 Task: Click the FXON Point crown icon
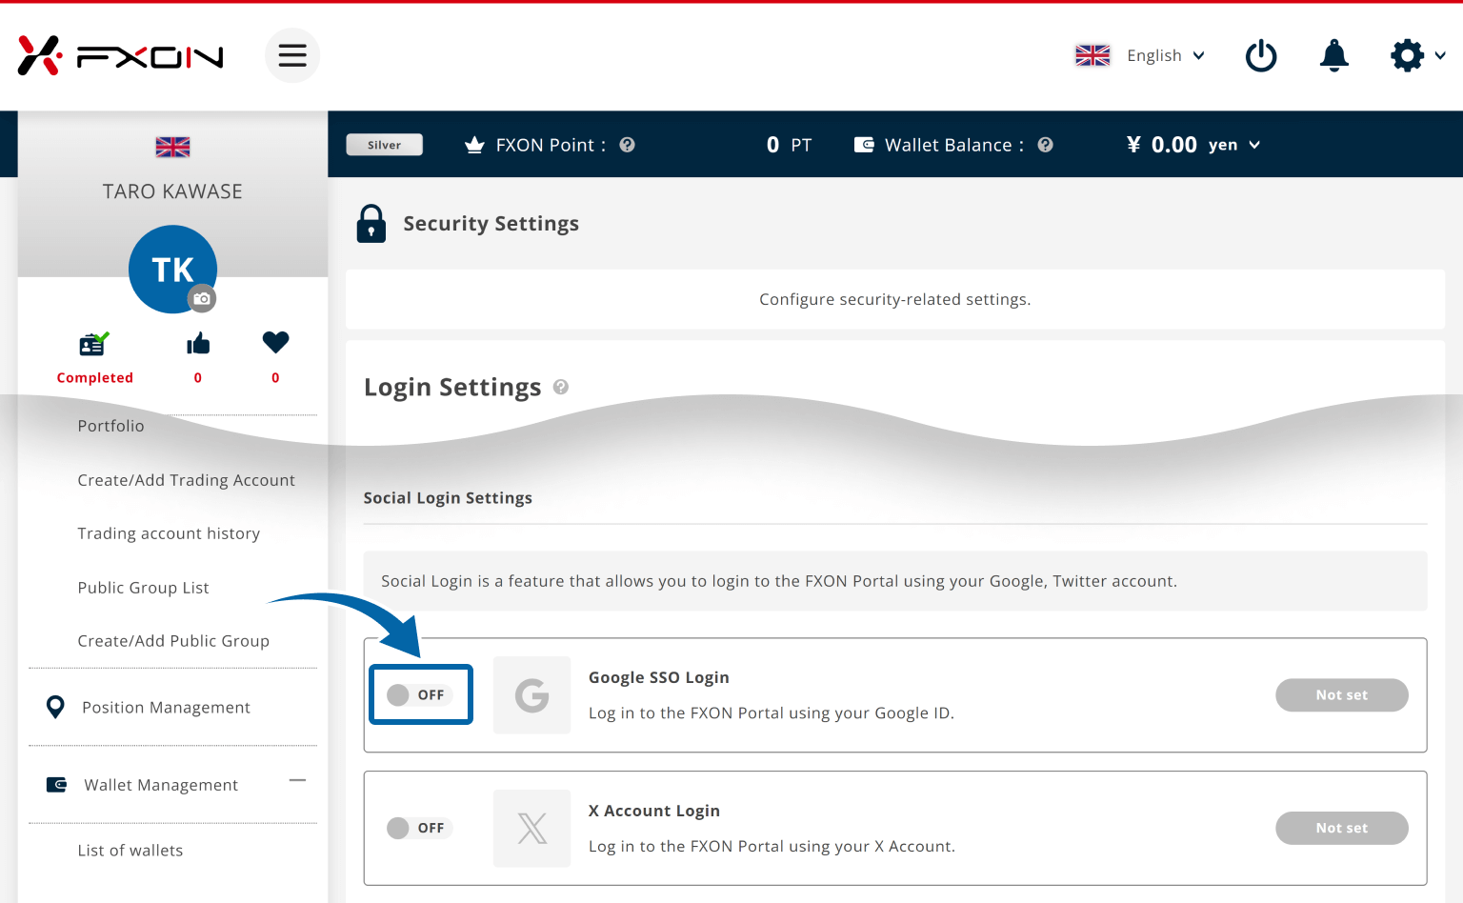point(474,145)
